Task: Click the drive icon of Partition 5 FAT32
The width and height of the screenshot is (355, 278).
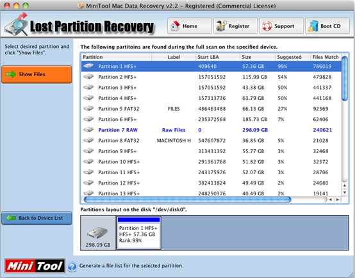Action: point(88,109)
